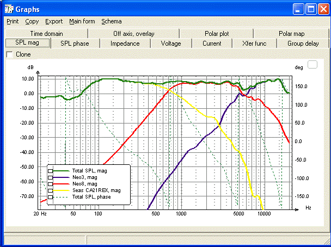Click the 150.0 deg axis label
Screen dimensions: 331x247
tap(301, 87)
